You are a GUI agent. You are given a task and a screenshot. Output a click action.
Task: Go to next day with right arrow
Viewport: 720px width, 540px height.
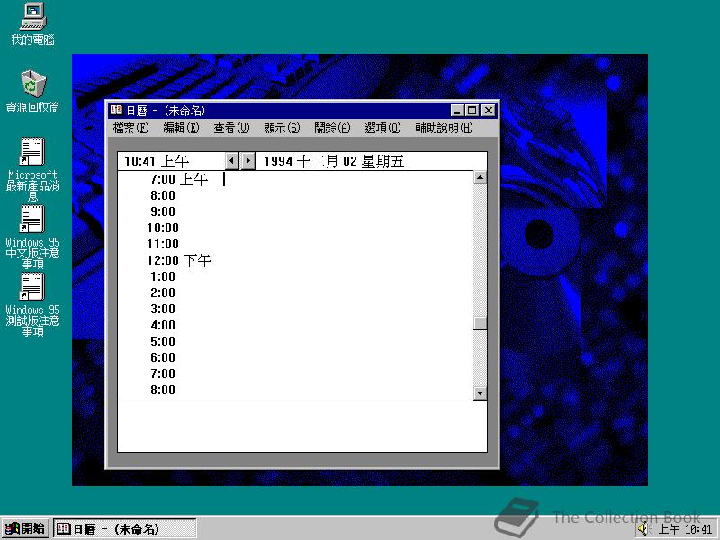point(248,161)
